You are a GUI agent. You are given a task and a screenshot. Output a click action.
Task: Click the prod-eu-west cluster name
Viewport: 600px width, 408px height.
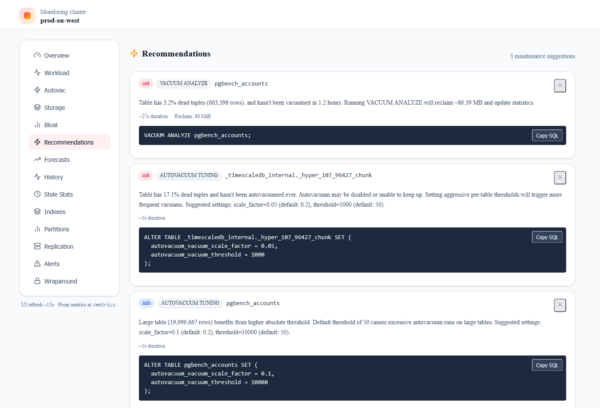pos(59,20)
